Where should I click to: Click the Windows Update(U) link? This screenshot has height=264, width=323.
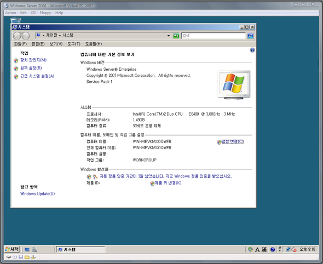point(37,194)
